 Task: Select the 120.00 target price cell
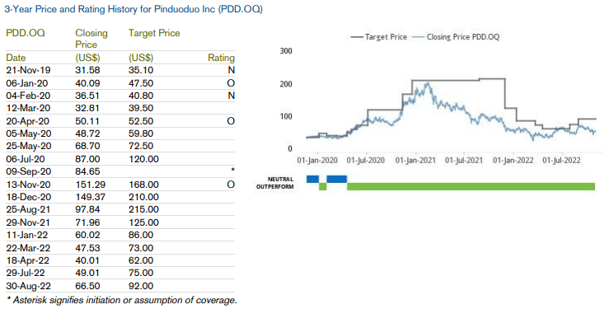point(143,159)
